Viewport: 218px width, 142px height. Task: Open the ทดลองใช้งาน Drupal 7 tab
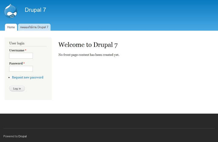[34, 27]
